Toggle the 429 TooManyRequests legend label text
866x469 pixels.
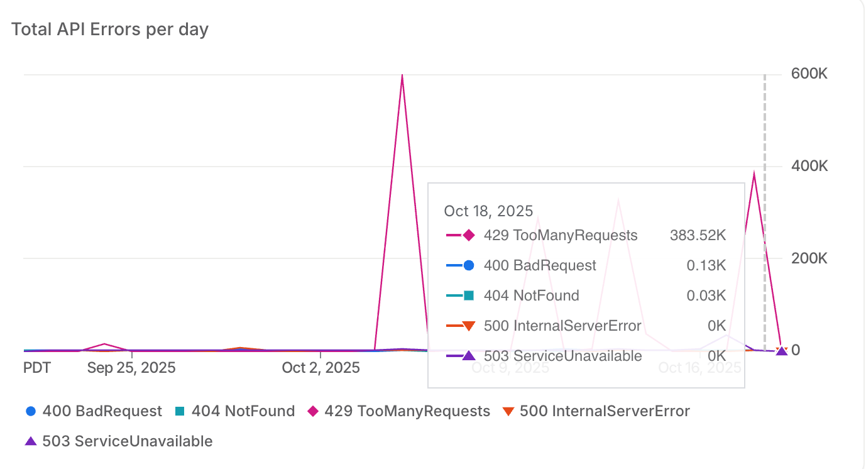point(407,411)
